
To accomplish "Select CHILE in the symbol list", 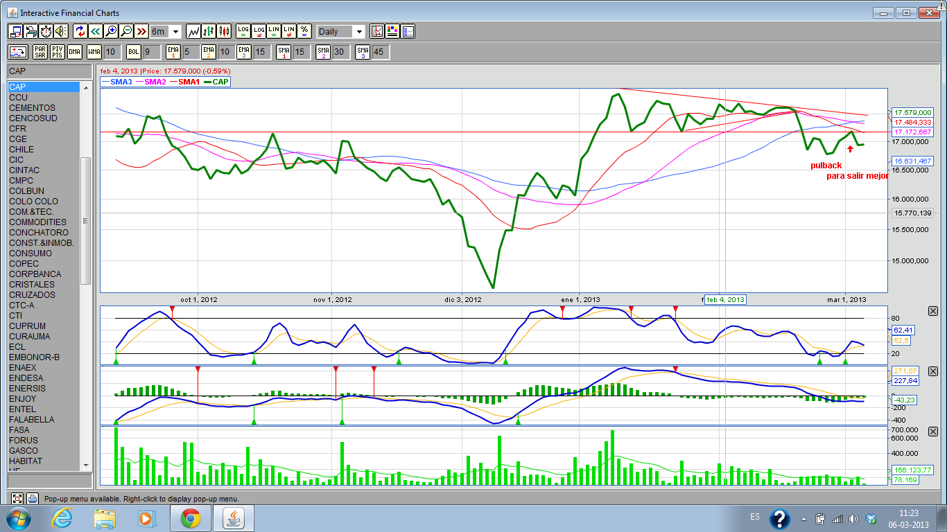I will [44, 150].
